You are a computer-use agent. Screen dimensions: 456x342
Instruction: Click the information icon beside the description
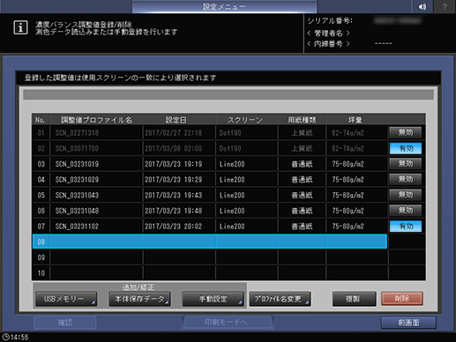tap(20, 27)
